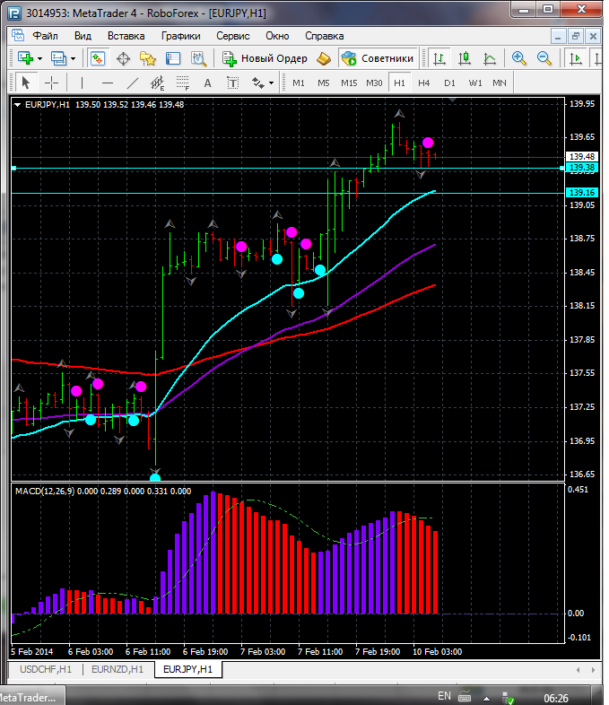609x705 pixels.
Task: Select the Fibonacci retracement tool
Action: [x=182, y=83]
